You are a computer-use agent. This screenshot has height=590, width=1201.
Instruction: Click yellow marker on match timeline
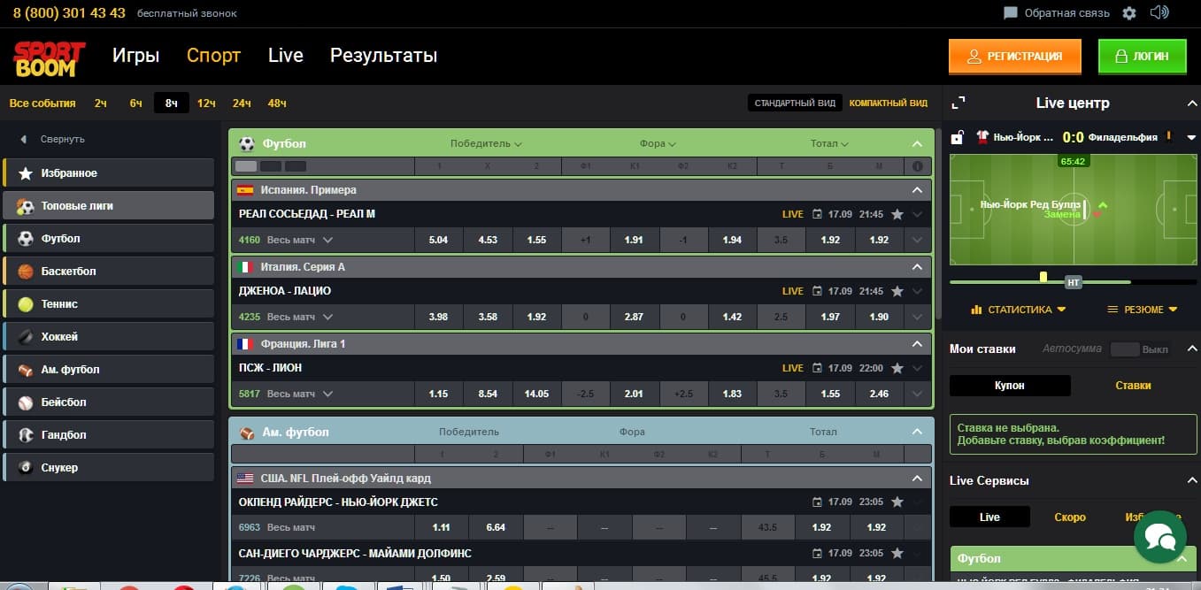coord(1043,278)
